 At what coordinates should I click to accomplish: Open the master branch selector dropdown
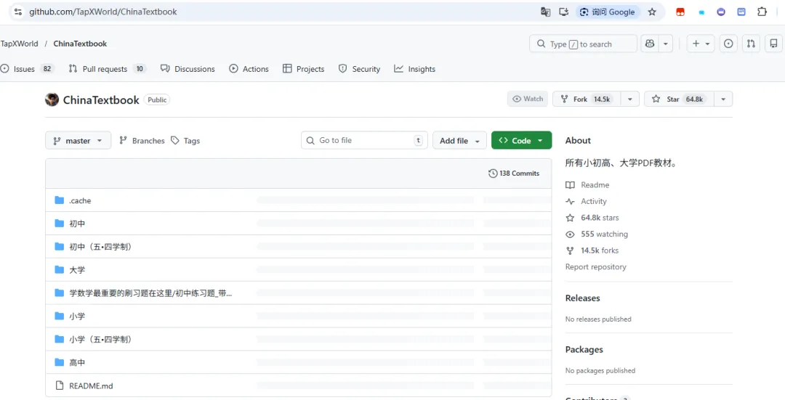[x=78, y=141]
